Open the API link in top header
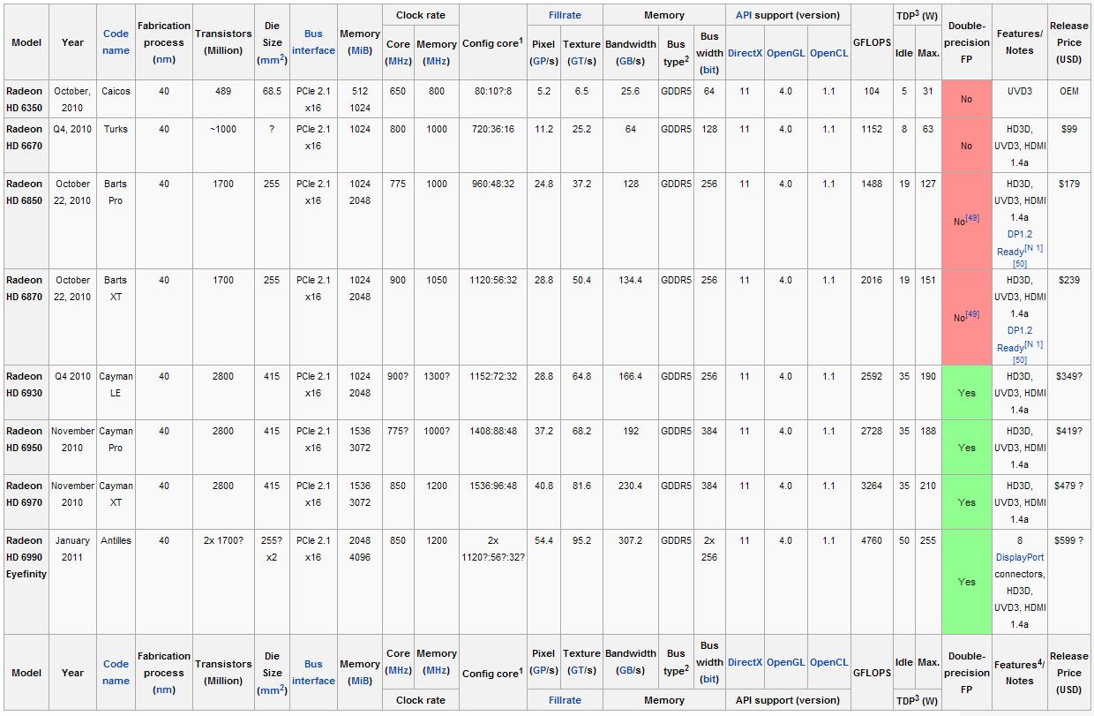 744,15
